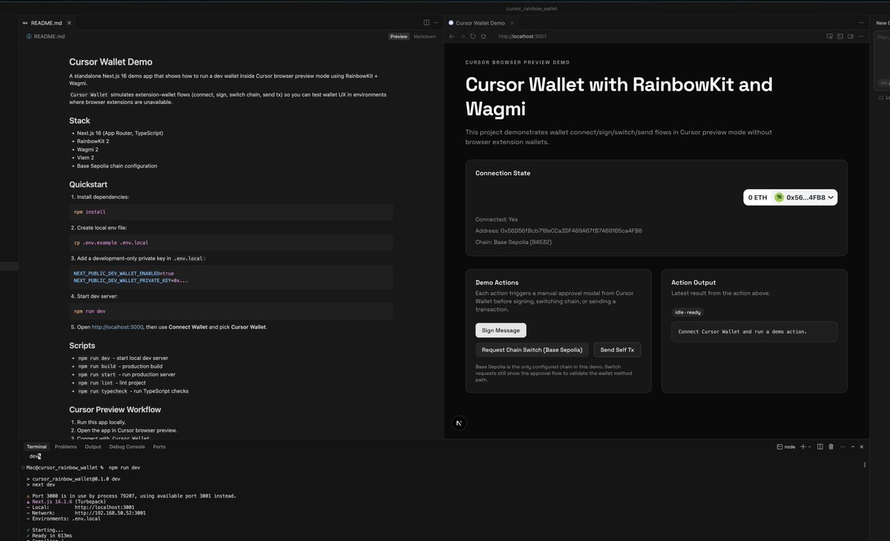
Task: Click the Send Self Tx button
Action: point(617,350)
